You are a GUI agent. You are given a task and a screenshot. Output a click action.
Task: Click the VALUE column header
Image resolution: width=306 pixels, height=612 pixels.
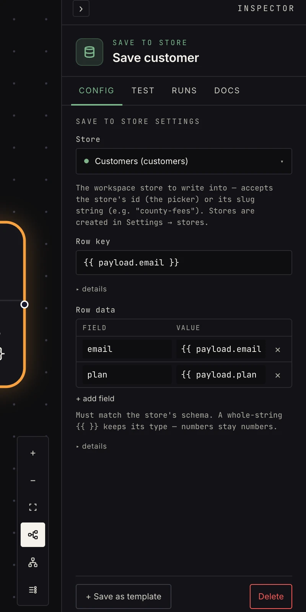[x=188, y=328]
